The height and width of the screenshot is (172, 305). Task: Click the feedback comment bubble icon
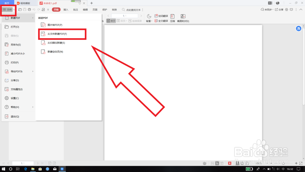291,9
